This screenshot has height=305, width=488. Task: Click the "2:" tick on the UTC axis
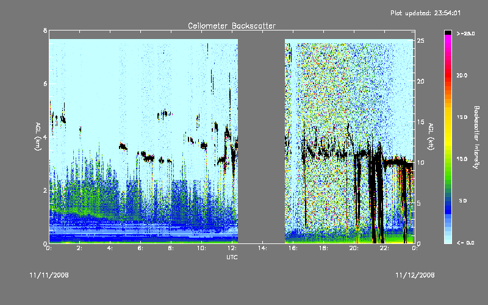tap(80, 248)
